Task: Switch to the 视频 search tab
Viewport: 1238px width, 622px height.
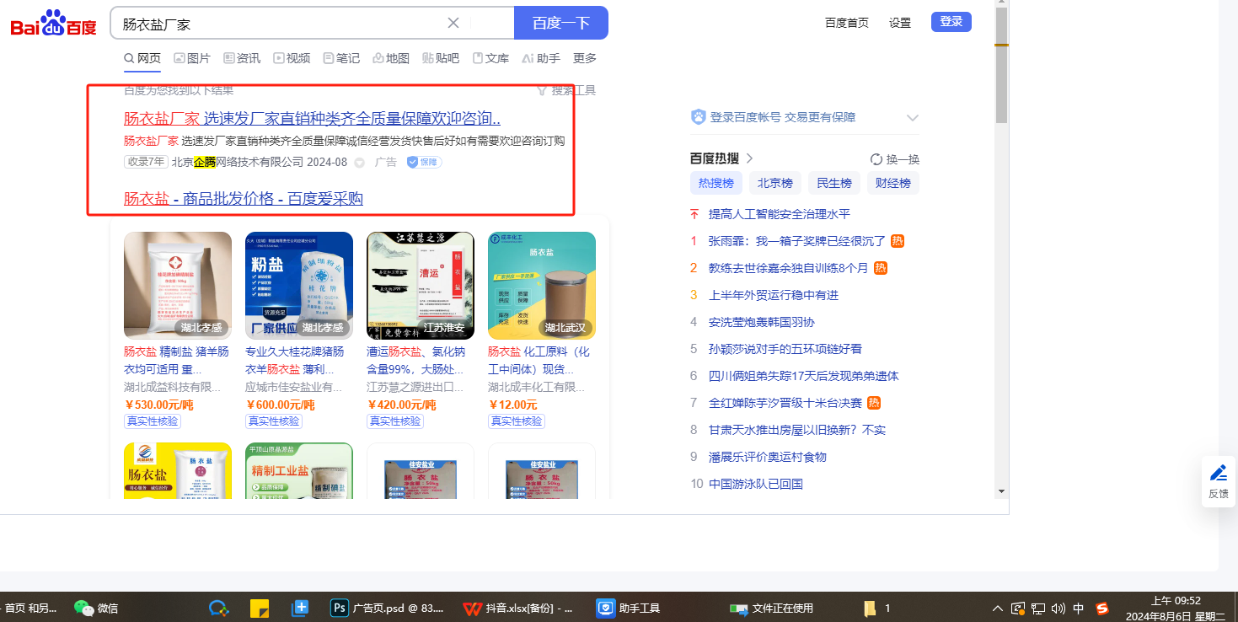Action: pyautogui.click(x=292, y=58)
